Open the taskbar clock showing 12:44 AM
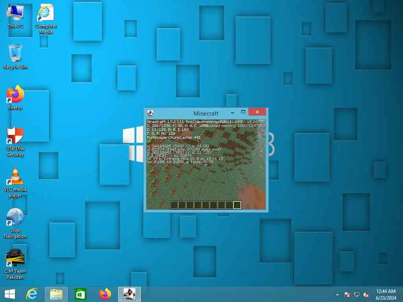 (386, 295)
